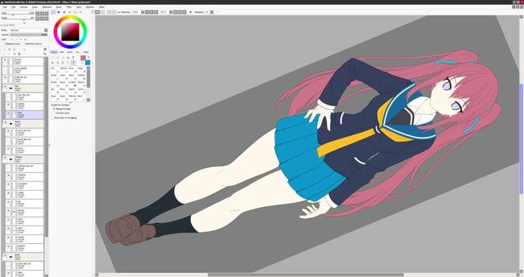Adjust the layer Opacity slider
Image resolution: width=524 pixels, height=277 pixels.
point(29,35)
